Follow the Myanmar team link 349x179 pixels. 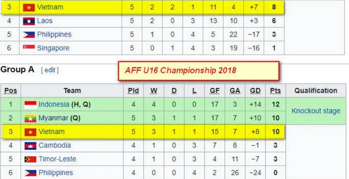(x=54, y=118)
